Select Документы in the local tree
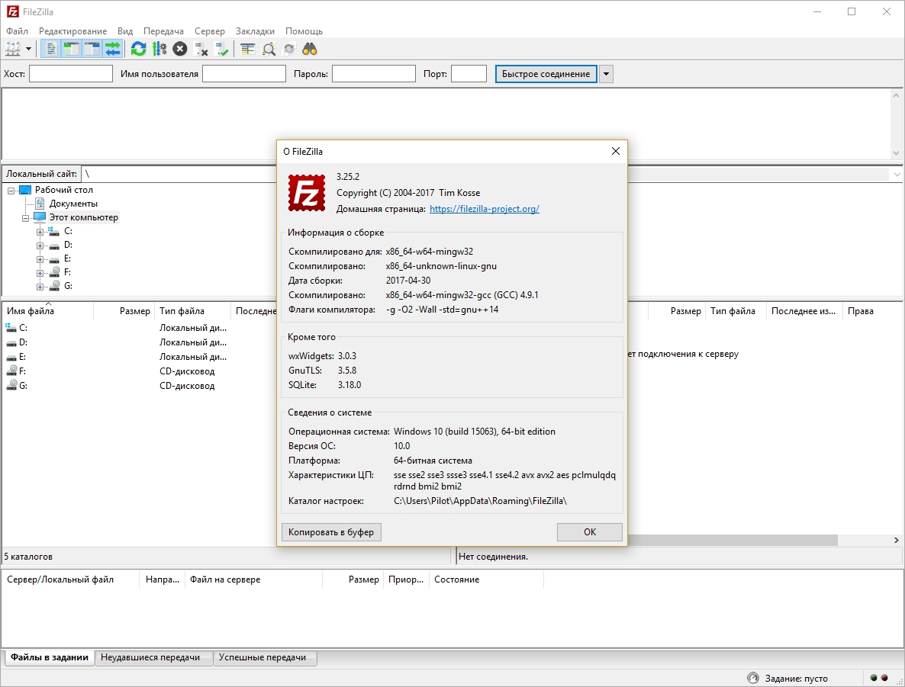This screenshot has height=687, width=905. 72,204
